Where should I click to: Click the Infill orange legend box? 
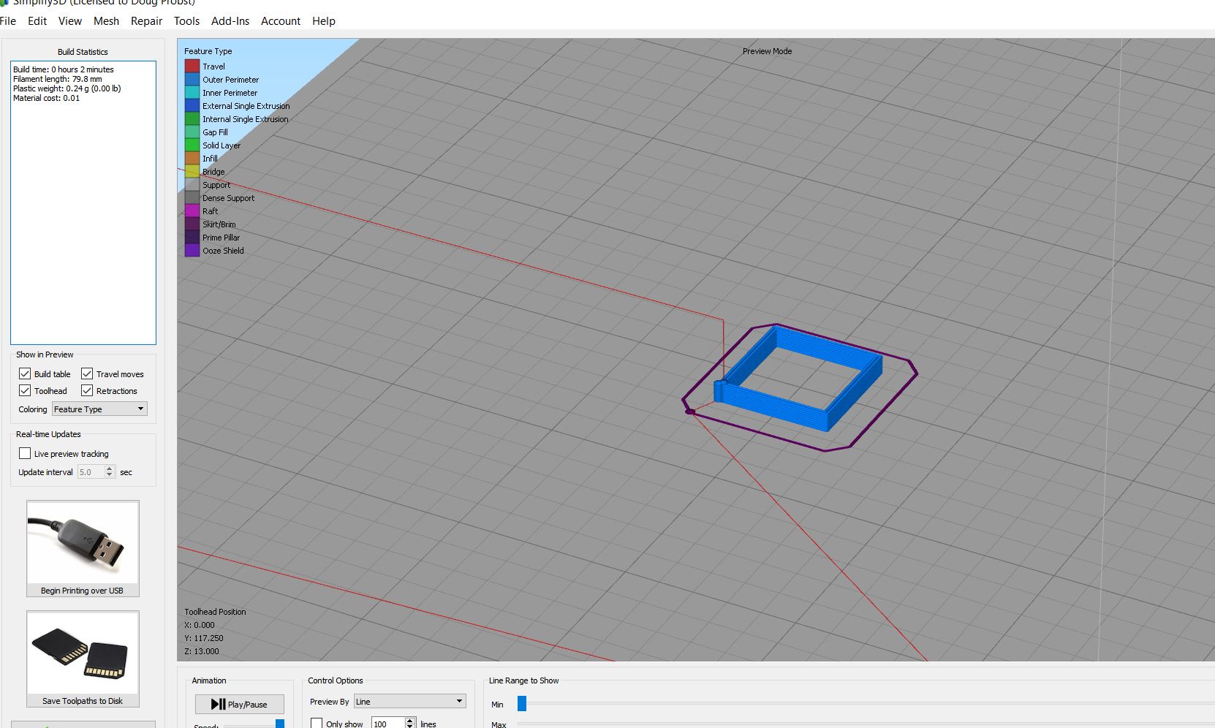(192, 158)
